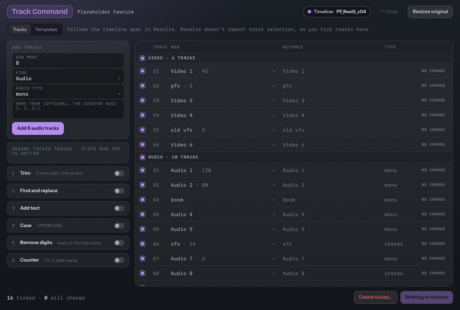Untick the A8 Audio 8 checkbox
The image size is (460, 310).
coord(142,273)
